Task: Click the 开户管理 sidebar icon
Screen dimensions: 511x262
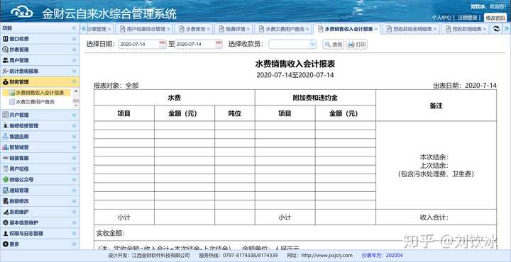Action: 5,115
